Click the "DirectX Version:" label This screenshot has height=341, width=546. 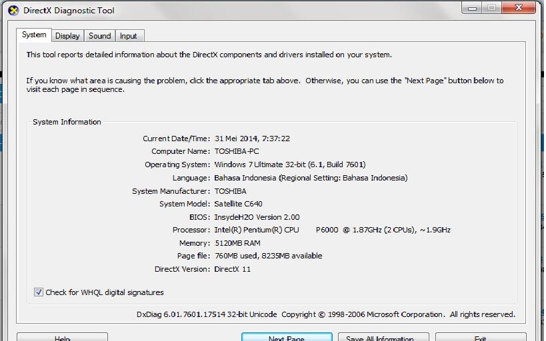pos(182,269)
